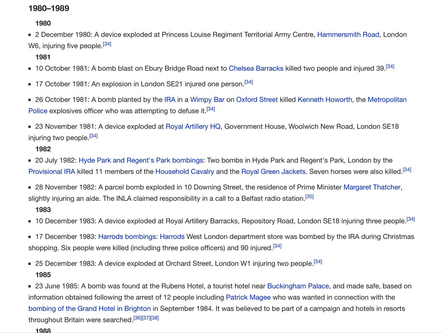Image resolution: width=444 pixels, height=333 pixels.
Task: Open the Margaret Thatcher link
Action: (x=372, y=187)
